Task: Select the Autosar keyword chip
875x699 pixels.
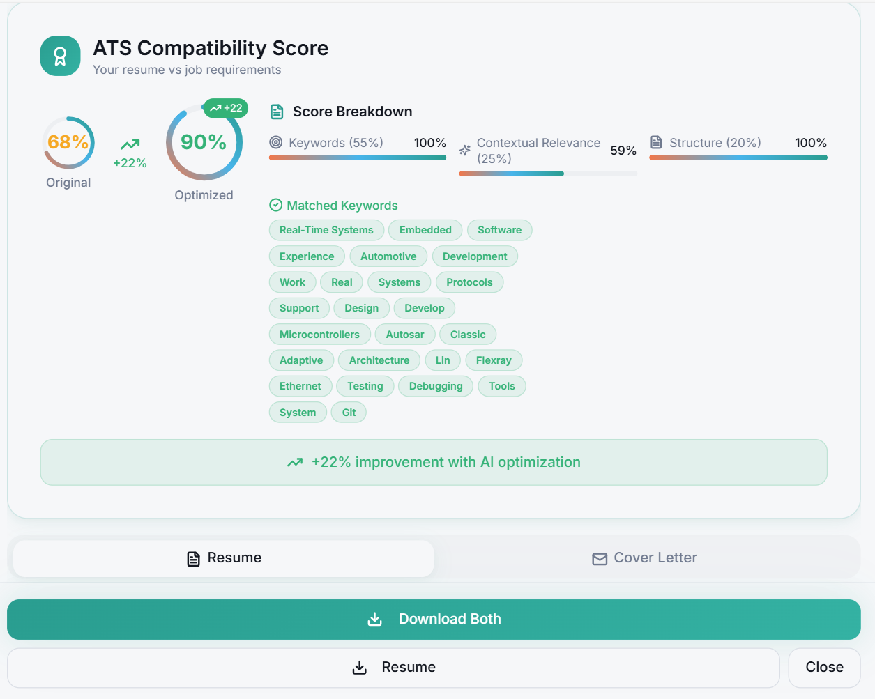Action: pos(404,334)
